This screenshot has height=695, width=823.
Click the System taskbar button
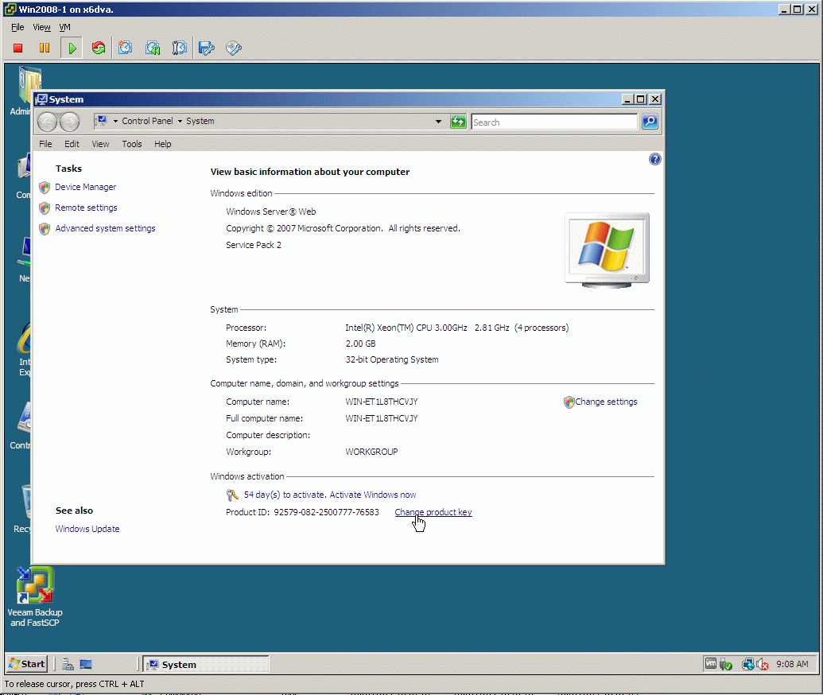(x=206, y=665)
